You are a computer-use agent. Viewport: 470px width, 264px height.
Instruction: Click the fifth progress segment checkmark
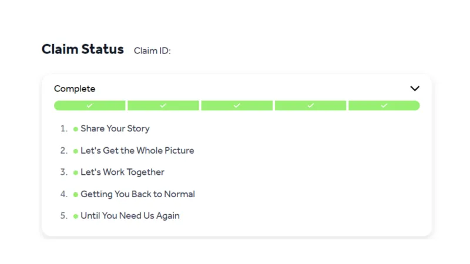384,106
